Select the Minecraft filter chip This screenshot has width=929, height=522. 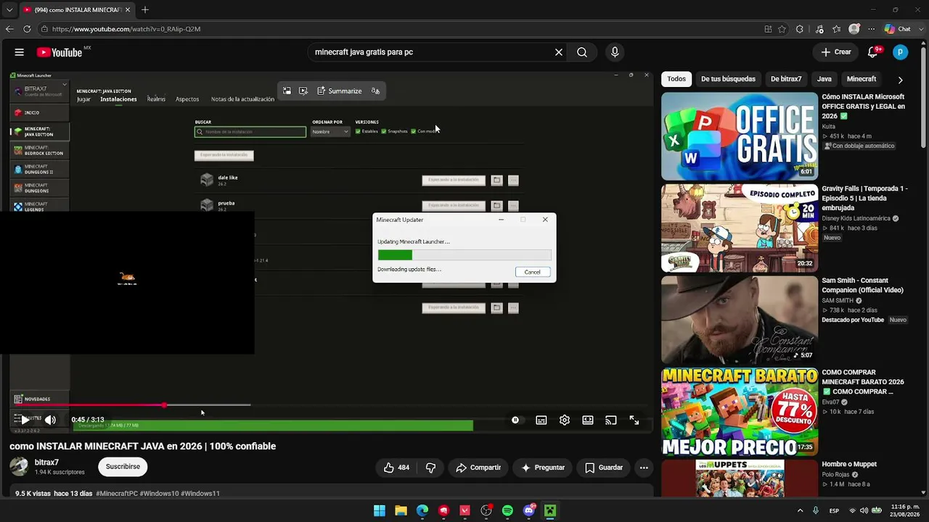pyautogui.click(x=862, y=79)
